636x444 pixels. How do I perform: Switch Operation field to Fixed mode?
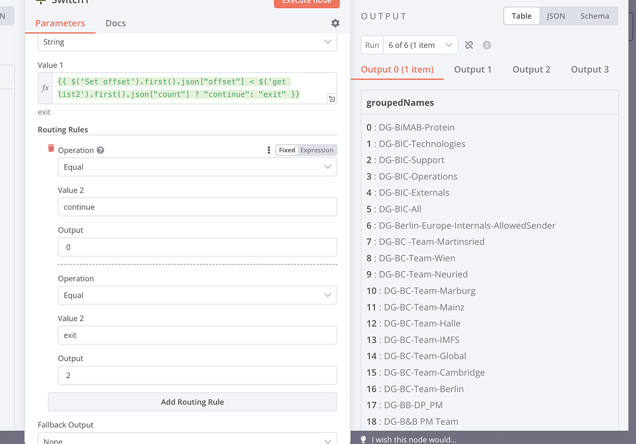[x=287, y=150]
